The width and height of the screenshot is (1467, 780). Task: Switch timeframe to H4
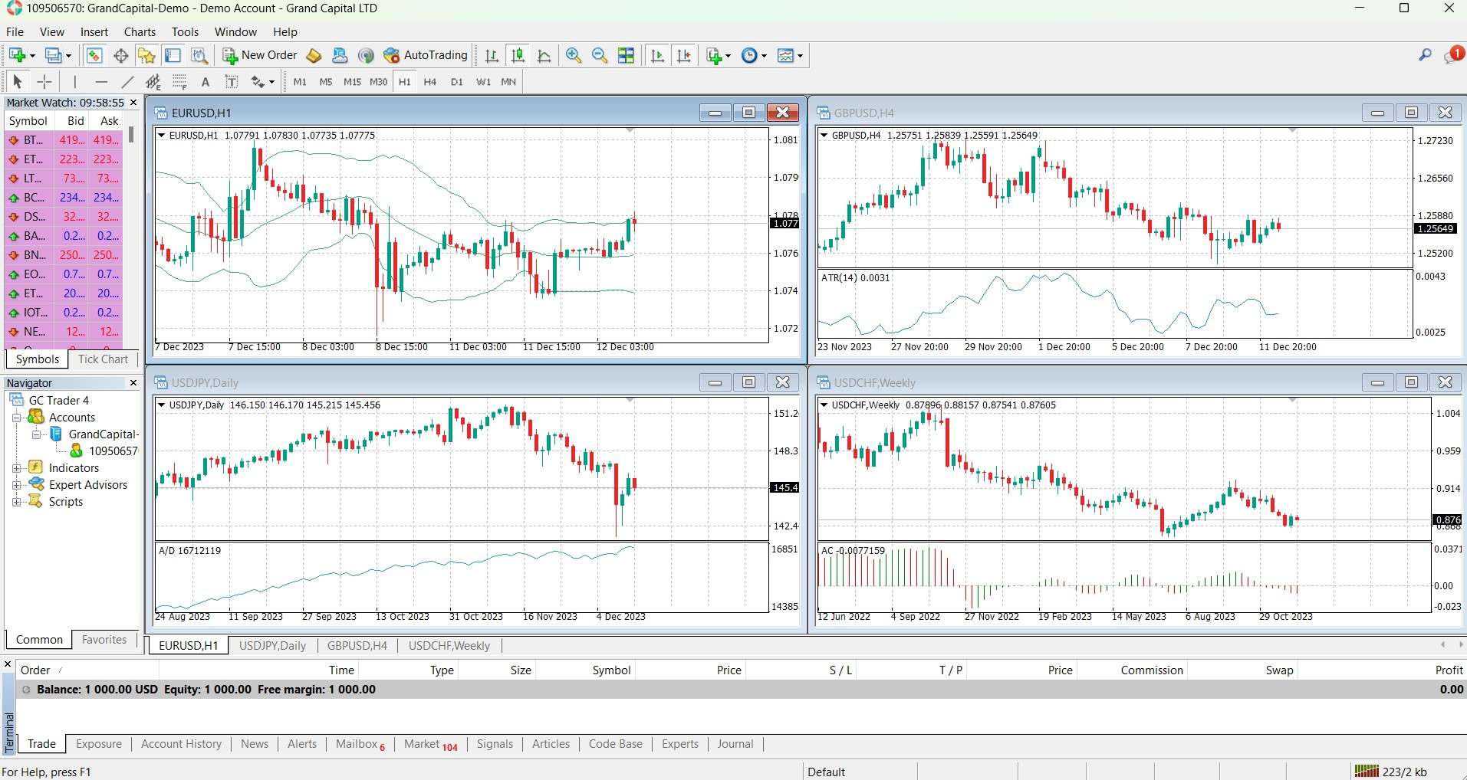point(430,82)
